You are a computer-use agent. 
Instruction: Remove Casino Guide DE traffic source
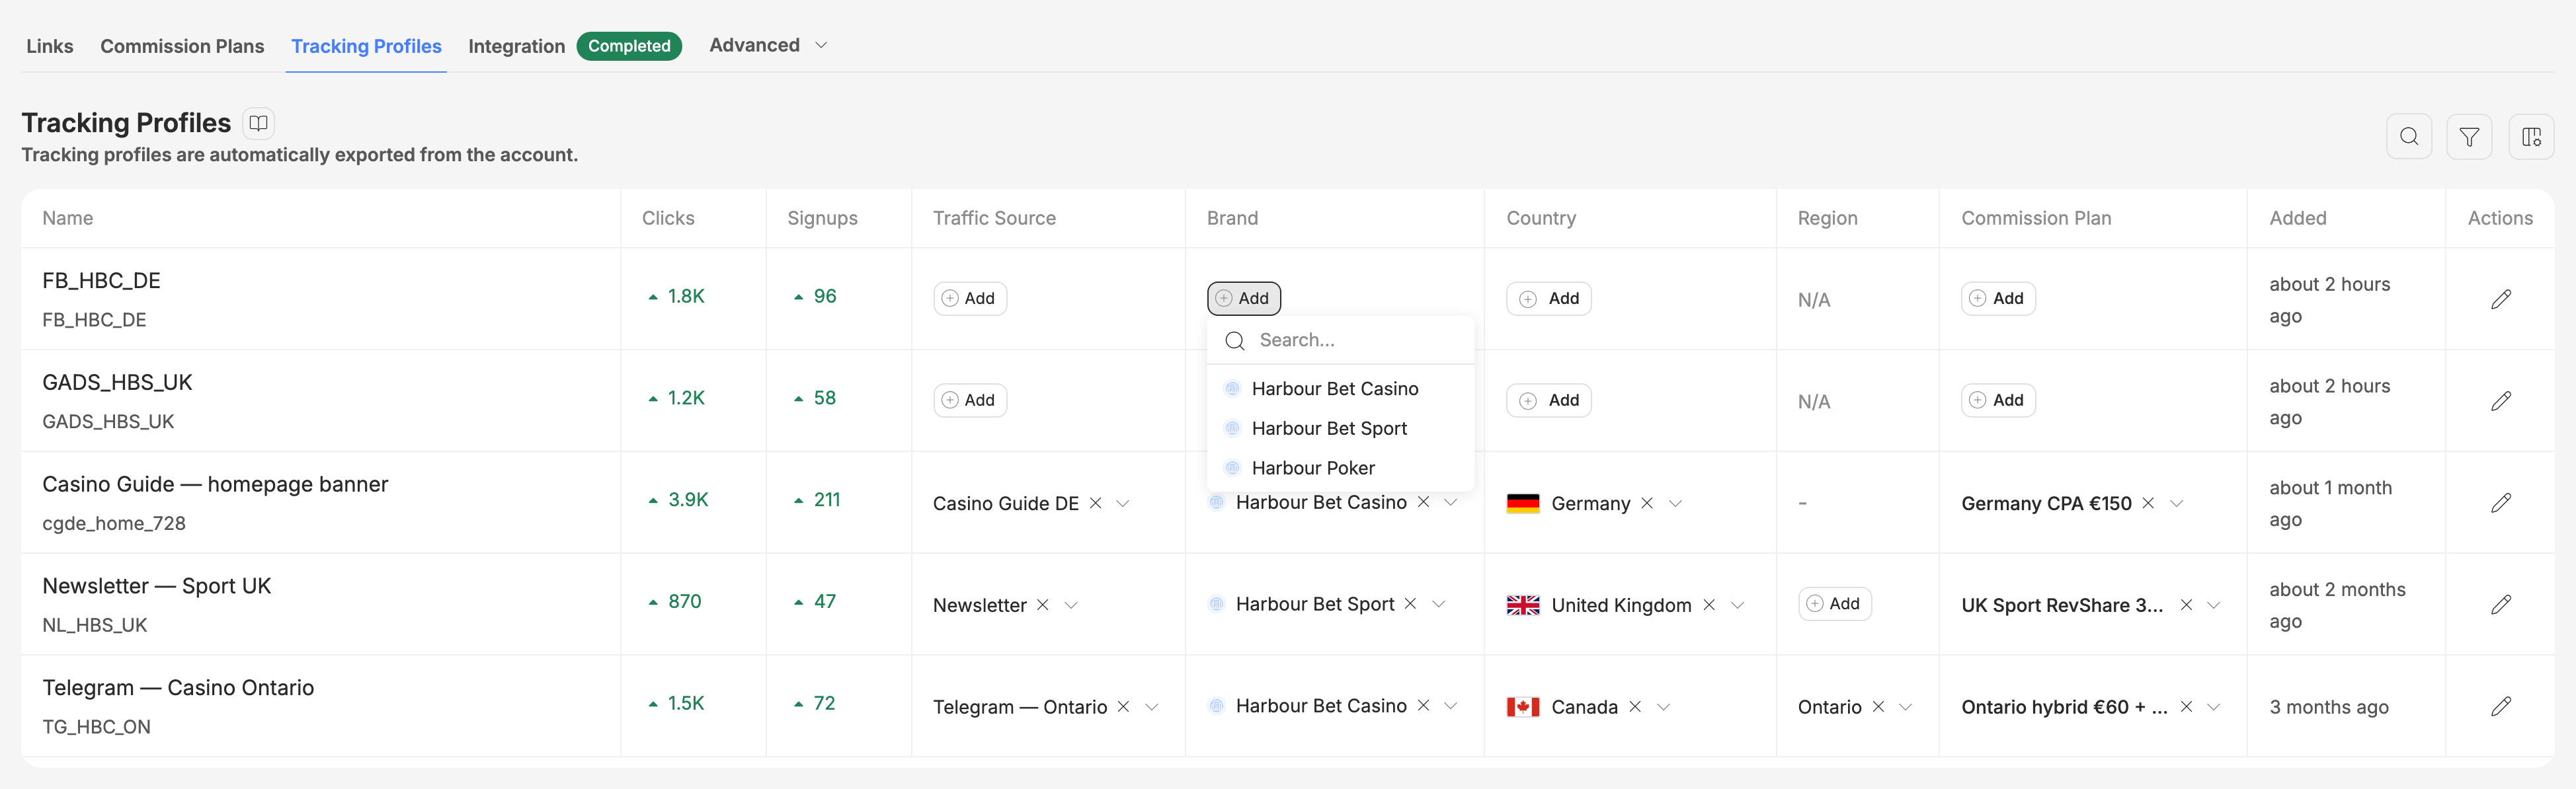(1095, 503)
